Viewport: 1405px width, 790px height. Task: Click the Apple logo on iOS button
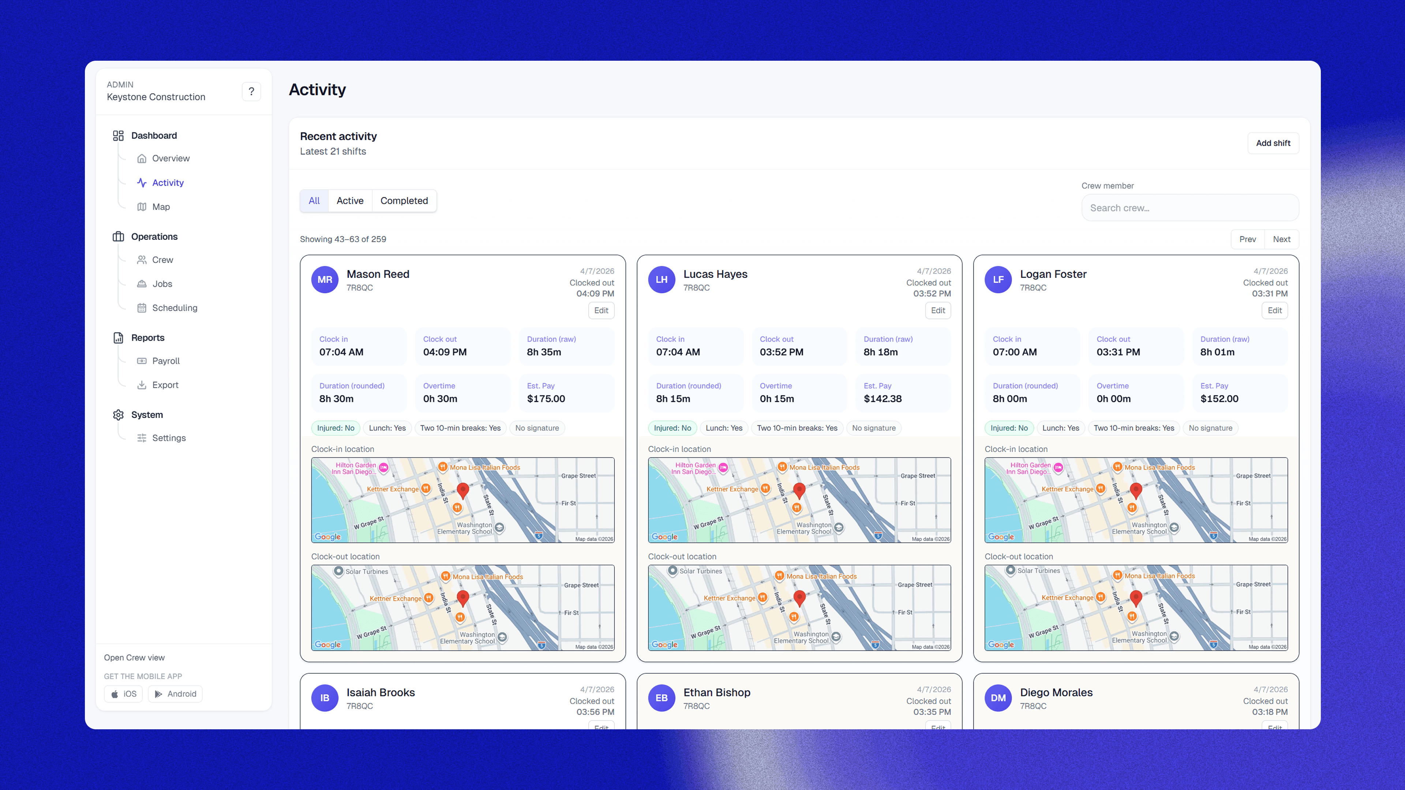click(x=115, y=694)
